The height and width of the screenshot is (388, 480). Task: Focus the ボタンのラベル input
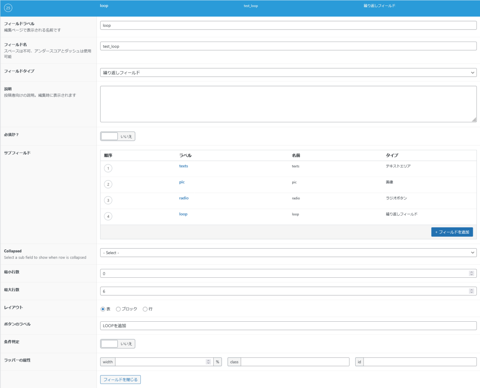coord(288,326)
